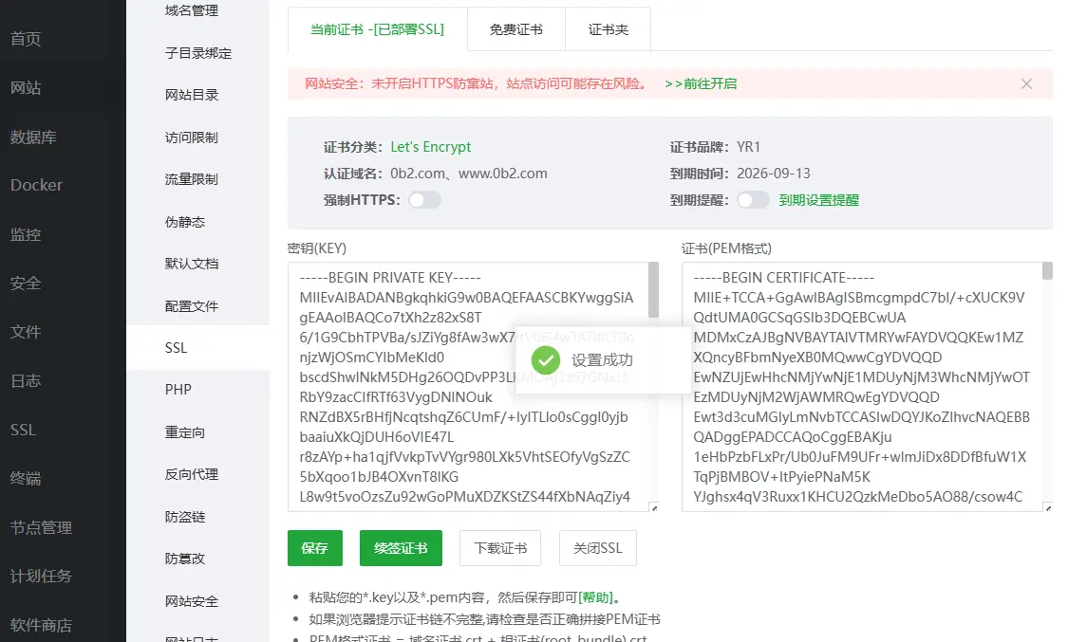
Task: Click the certificate textarea resize handle
Action: (1048, 507)
